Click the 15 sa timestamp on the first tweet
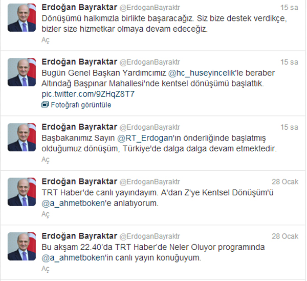 coord(289,8)
